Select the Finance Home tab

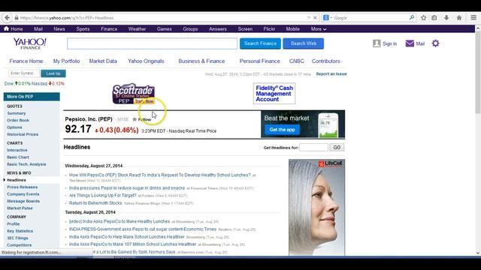point(26,61)
